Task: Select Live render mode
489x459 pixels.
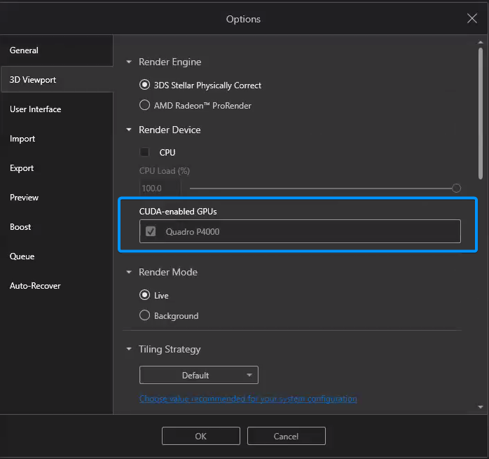Action: (x=144, y=295)
